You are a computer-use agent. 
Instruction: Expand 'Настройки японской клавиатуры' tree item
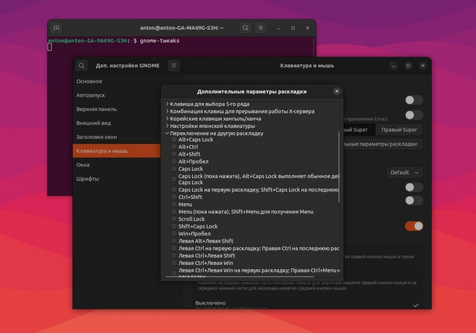pos(167,126)
